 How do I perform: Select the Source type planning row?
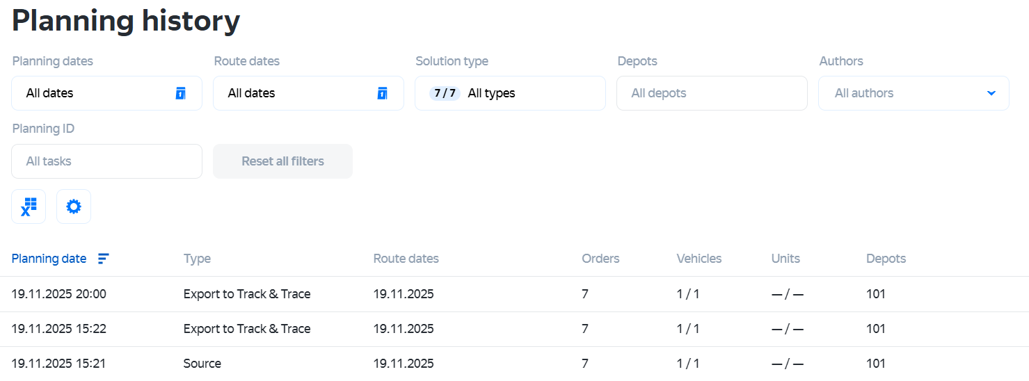[x=202, y=364]
